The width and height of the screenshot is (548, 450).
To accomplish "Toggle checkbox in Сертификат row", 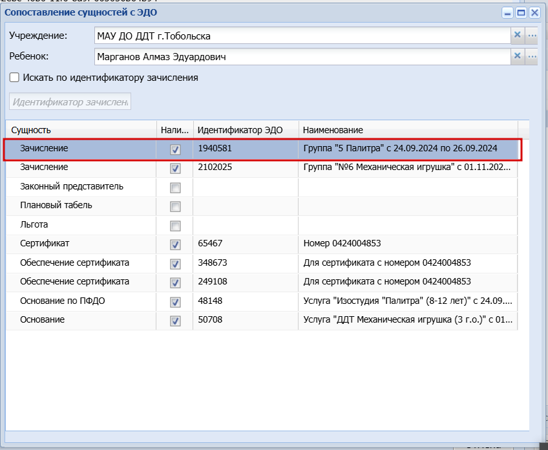I will tap(175, 245).
